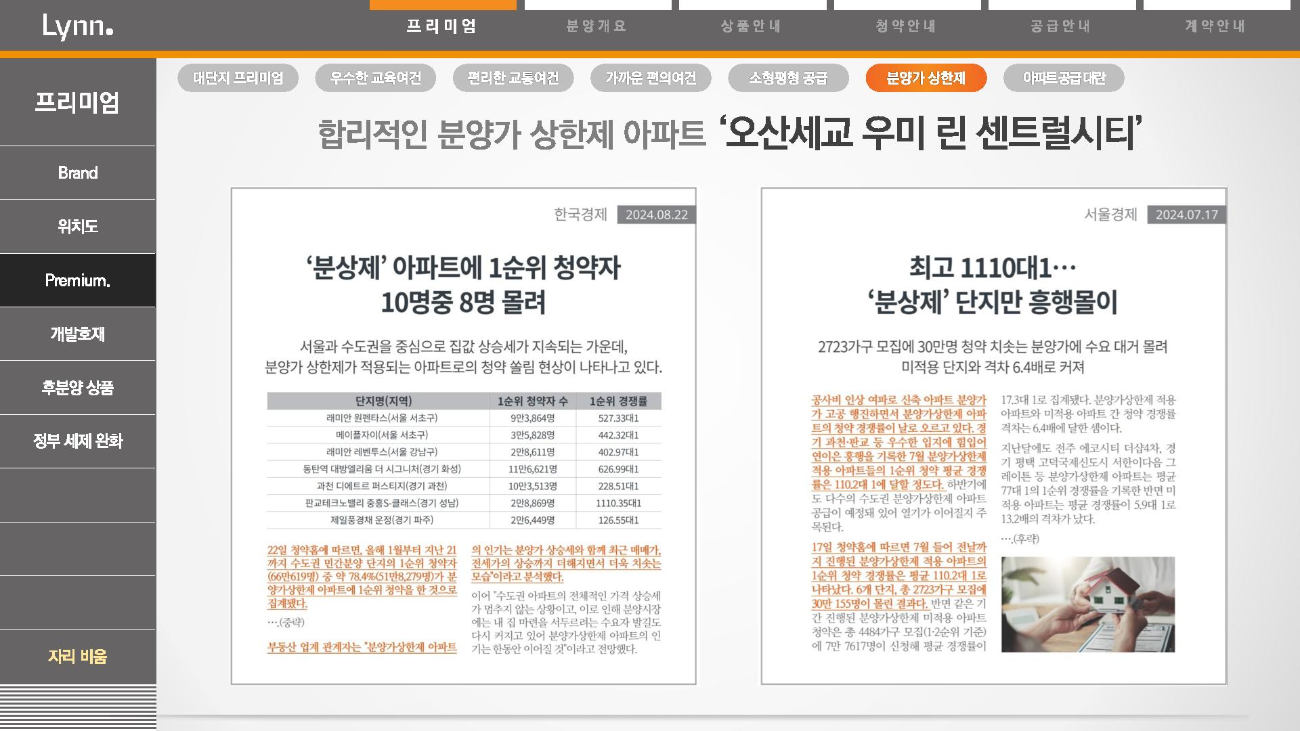Choose the 가까운 편의여건 pill
The height and width of the screenshot is (731, 1300).
tap(650, 78)
